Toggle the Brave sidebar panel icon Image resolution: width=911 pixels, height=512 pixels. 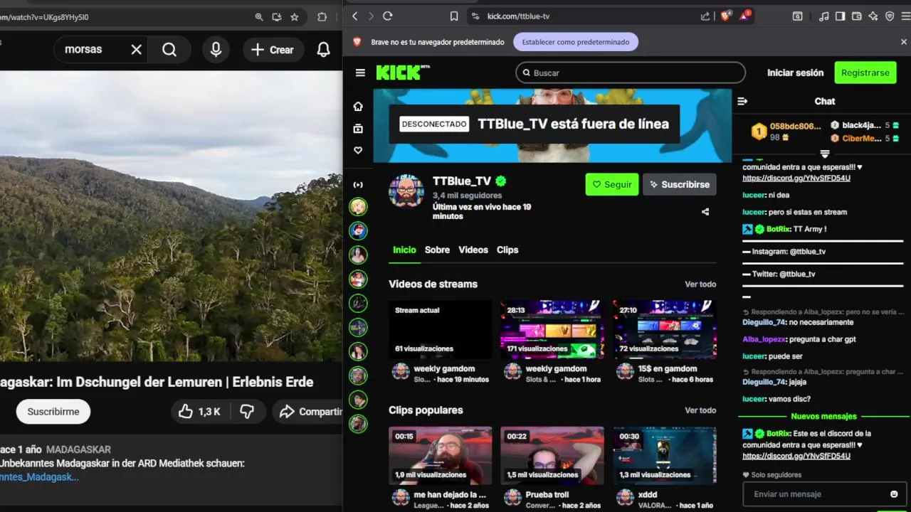tap(841, 16)
